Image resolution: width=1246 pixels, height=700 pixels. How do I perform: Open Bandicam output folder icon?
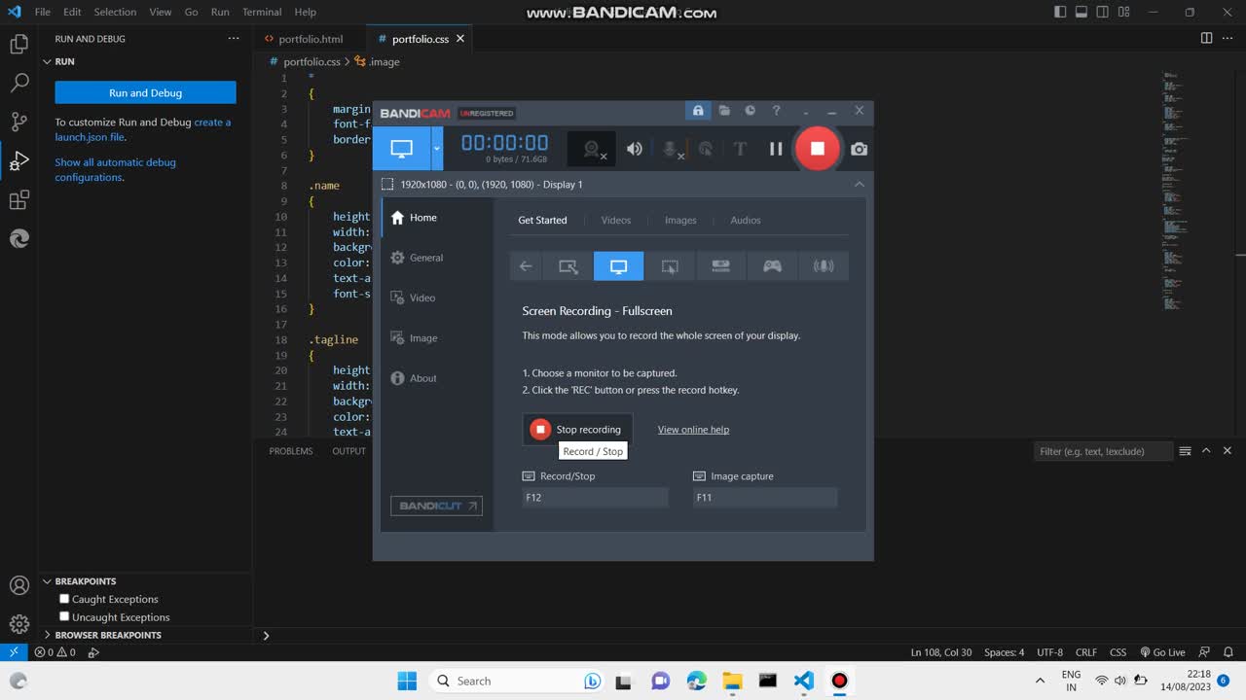click(724, 111)
